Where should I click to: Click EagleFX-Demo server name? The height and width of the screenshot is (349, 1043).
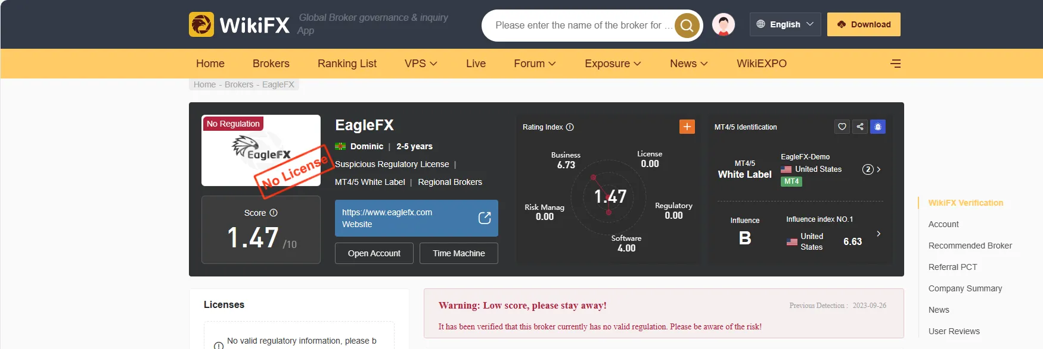point(805,157)
